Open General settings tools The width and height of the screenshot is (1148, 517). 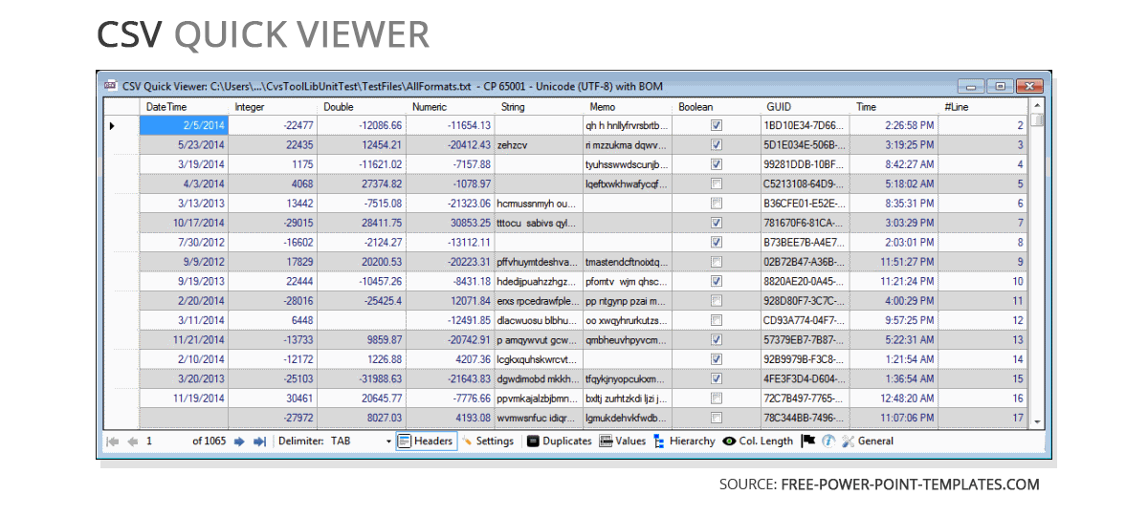(x=868, y=442)
